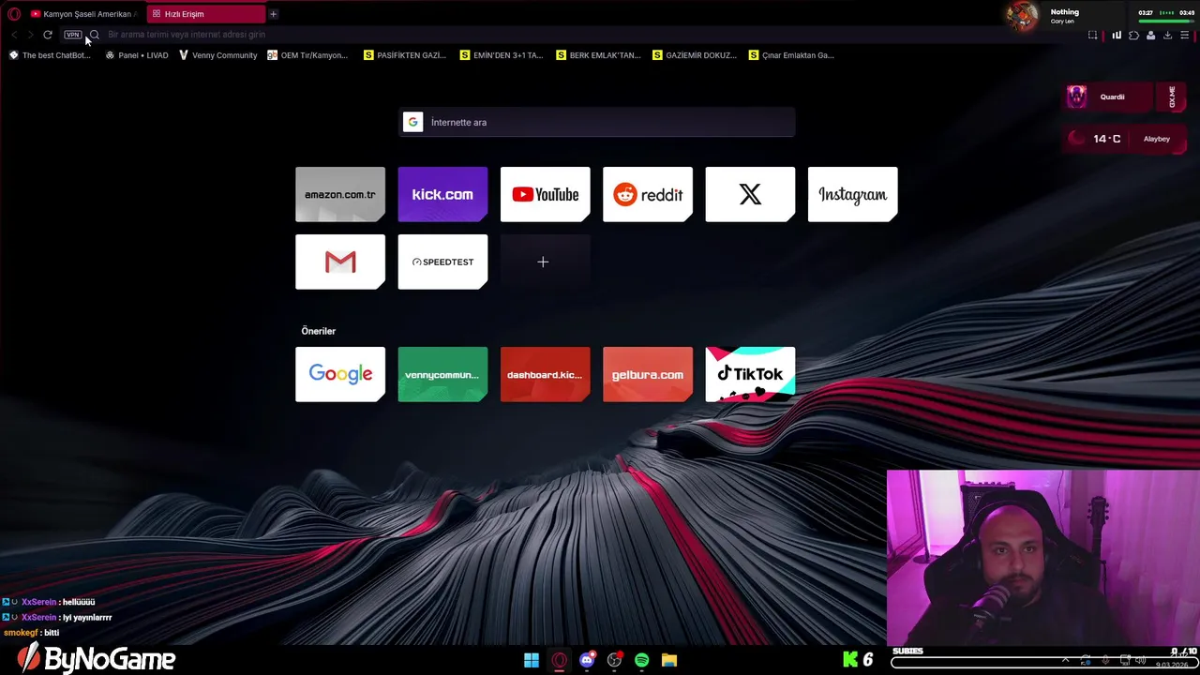Screen dimensions: 1200x675
Task: Open the snapshot tool icon in toolbar
Action: (1092, 35)
